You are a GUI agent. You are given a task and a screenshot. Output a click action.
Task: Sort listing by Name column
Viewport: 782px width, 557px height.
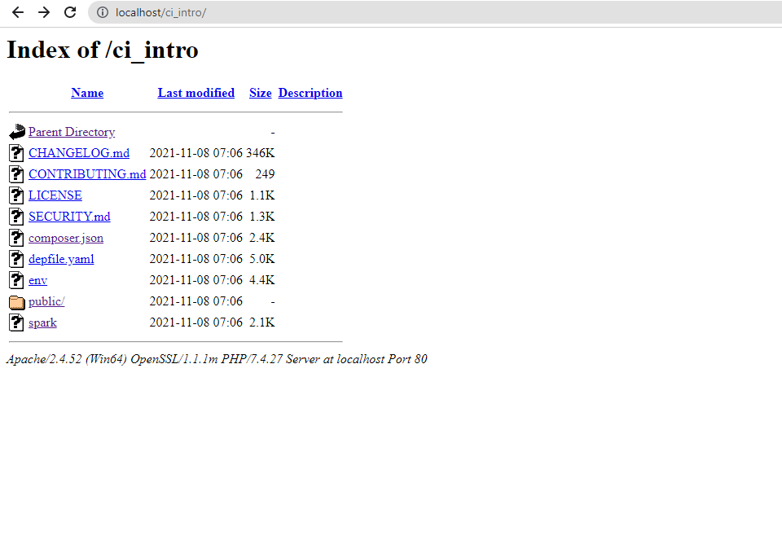point(87,93)
